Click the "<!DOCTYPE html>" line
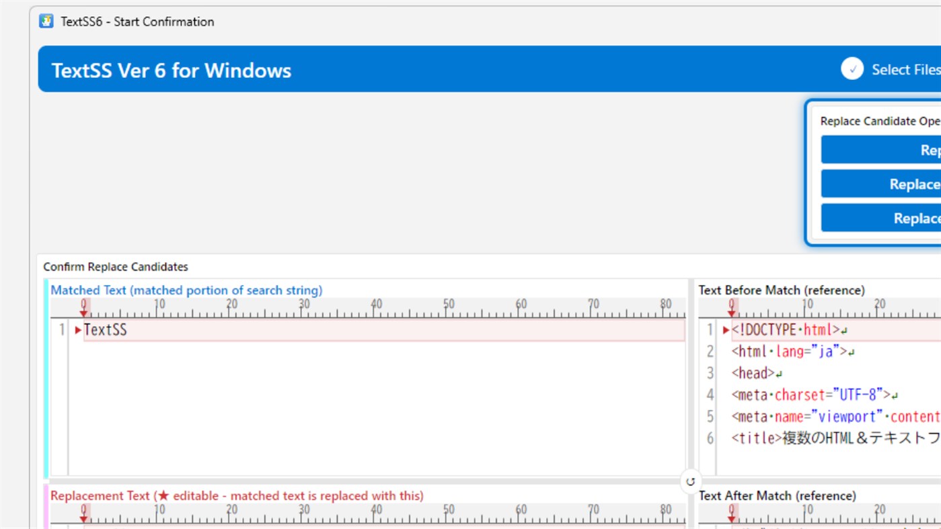 click(x=836, y=330)
